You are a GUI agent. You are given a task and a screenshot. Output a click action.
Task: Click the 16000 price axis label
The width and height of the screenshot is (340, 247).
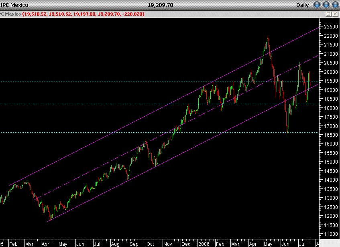pos(331,144)
